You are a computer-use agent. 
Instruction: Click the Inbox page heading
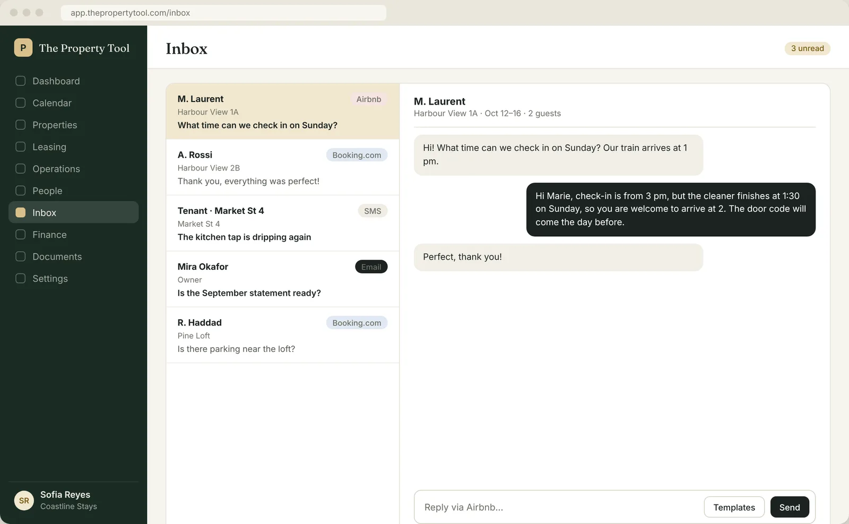[x=186, y=48]
